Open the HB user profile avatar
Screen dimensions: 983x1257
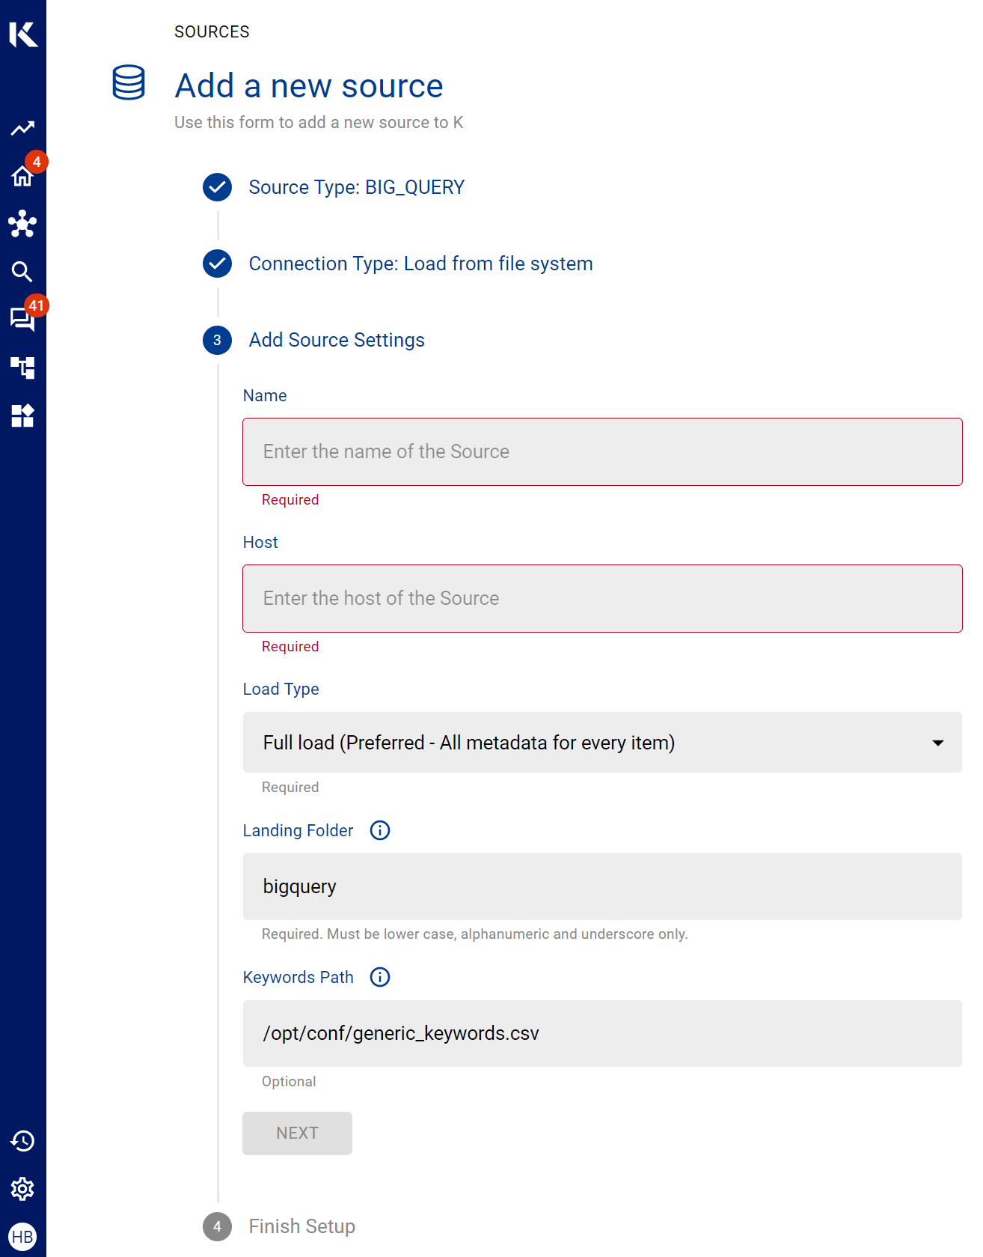coord(22,1237)
